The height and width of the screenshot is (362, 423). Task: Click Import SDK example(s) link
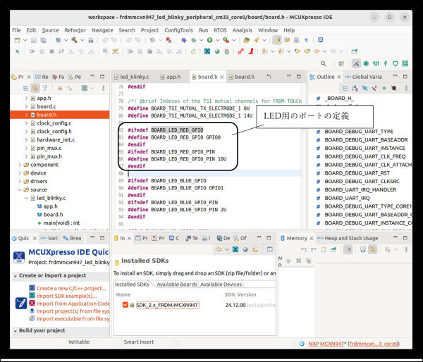[67, 294]
